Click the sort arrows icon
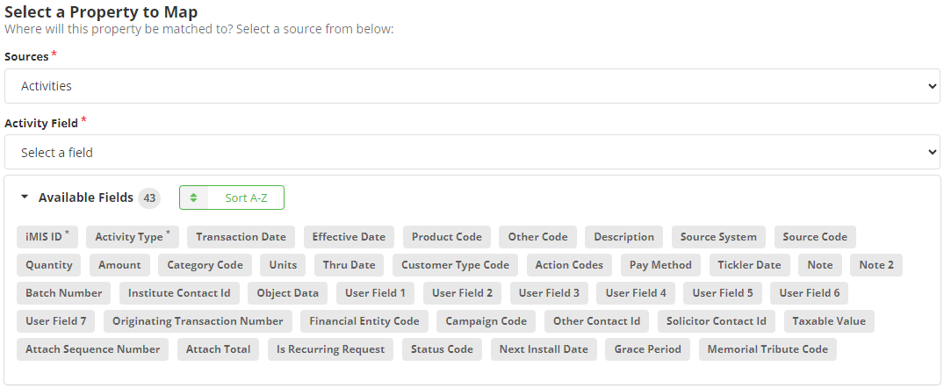This screenshot has width=944, height=388. tap(193, 198)
